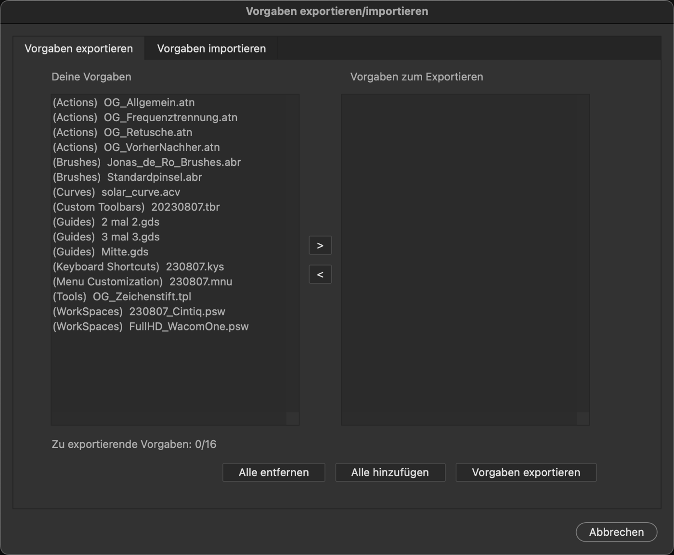Pick the OG_VorherNachher.atn entry
Screen dimensions: 674x555
[136, 147]
